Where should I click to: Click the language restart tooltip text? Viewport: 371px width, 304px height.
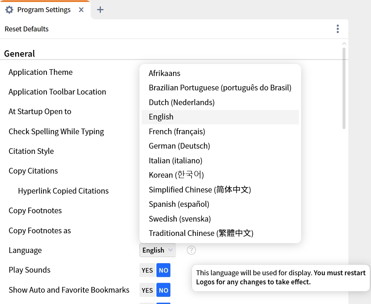[x=281, y=278]
